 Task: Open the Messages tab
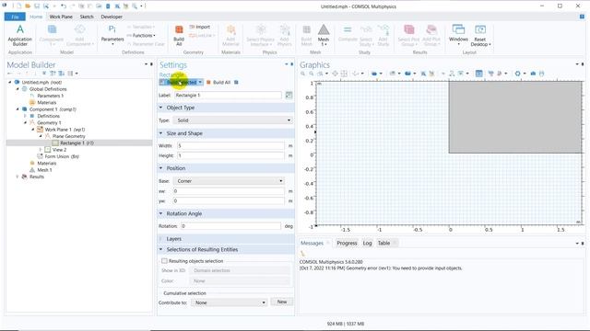click(x=312, y=243)
